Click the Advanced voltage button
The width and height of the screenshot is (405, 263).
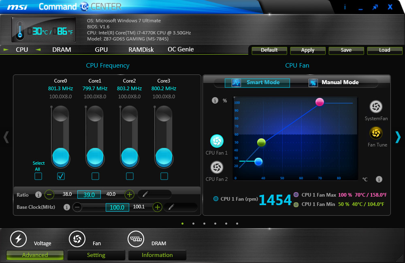[x=35, y=255]
